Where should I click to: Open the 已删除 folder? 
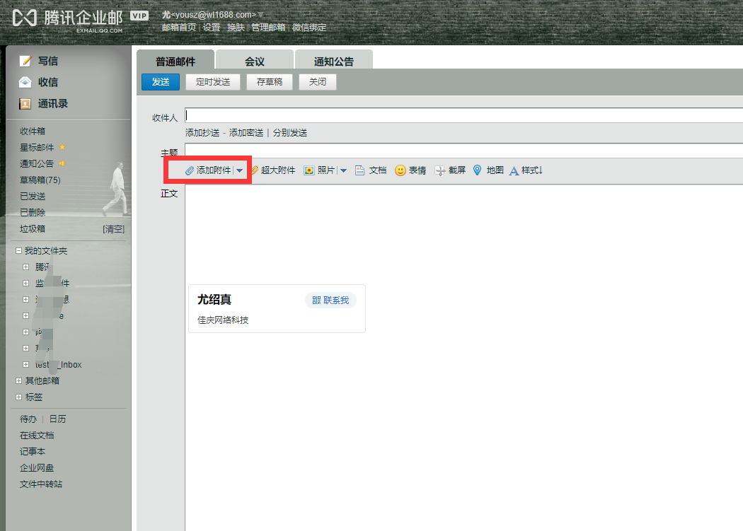(33, 212)
